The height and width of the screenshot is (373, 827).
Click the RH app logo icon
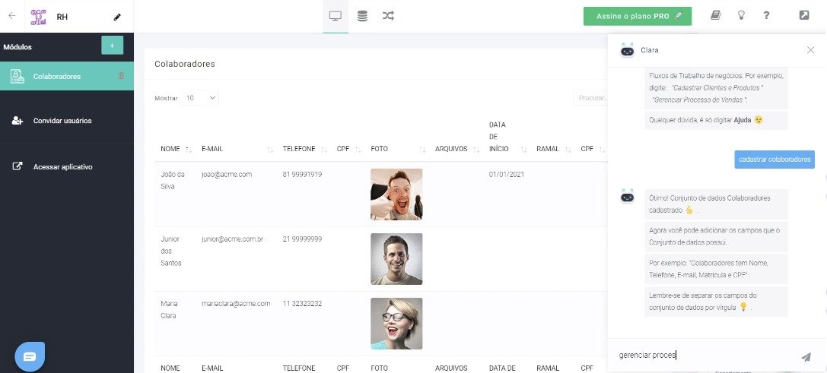coord(39,17)
